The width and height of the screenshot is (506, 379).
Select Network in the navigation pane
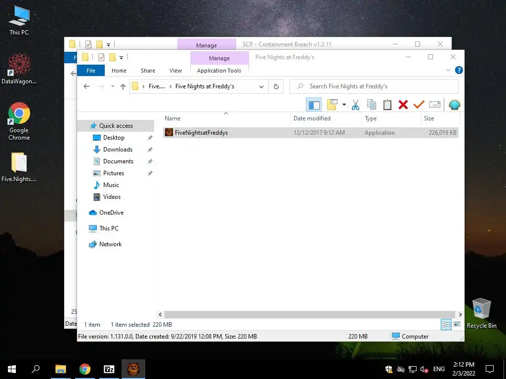click(x=110, y=244)
